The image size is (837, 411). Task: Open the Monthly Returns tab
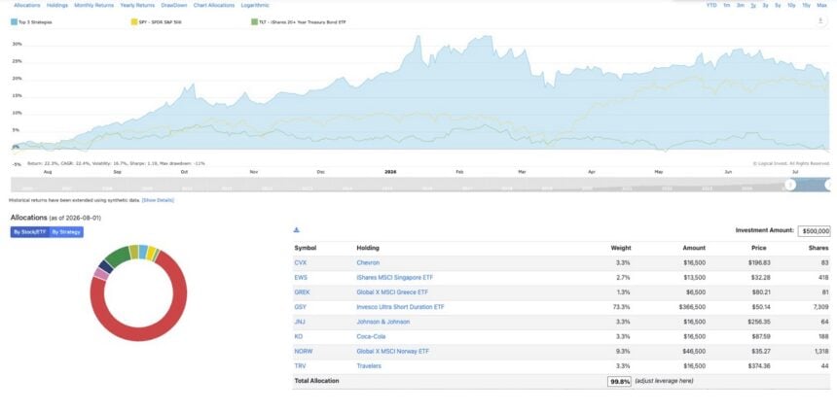pos(94,5)
